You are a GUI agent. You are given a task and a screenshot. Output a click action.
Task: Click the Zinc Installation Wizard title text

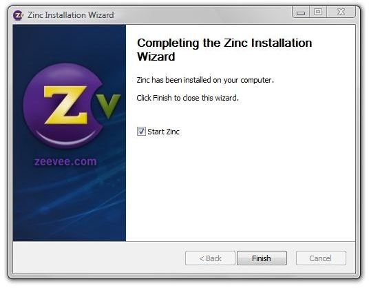[x=71, y=15]
